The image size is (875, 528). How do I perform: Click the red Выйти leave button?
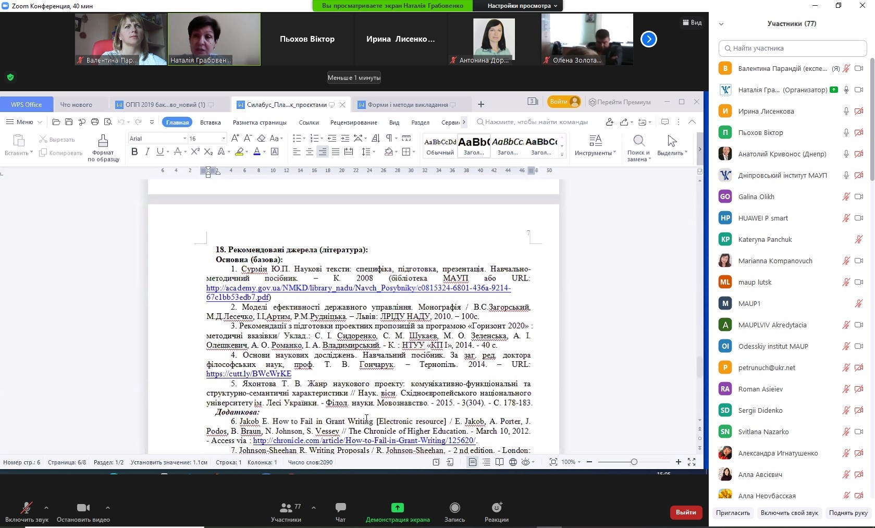point(685,512)
